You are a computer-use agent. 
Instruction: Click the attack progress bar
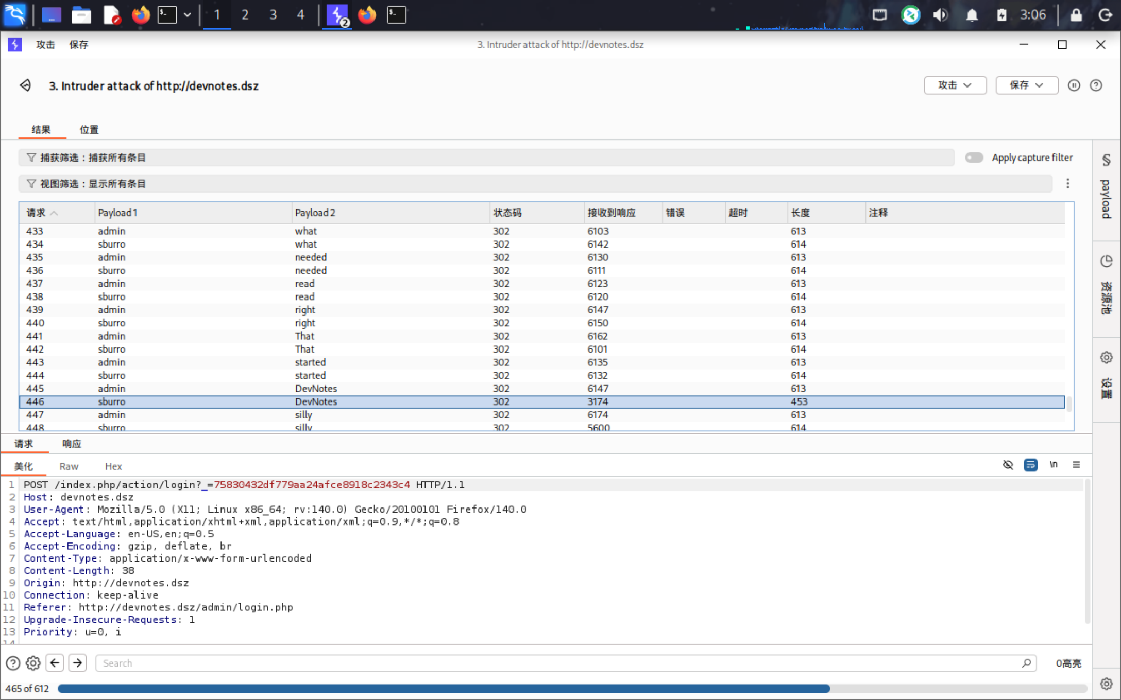(x=572, y=689)
